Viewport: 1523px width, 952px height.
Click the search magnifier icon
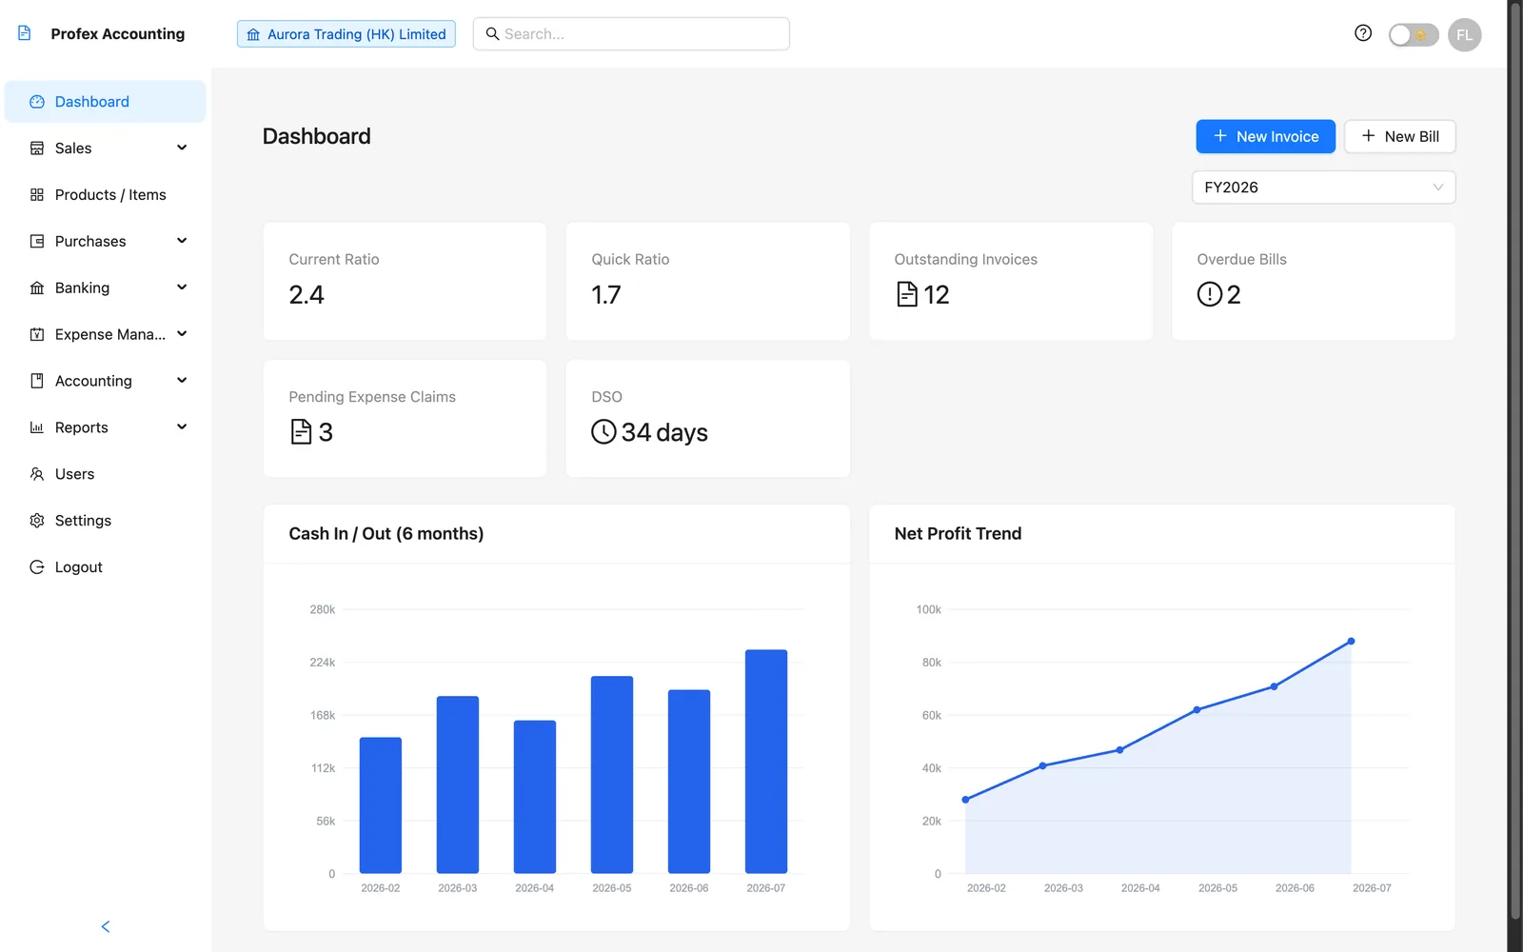[492, 34]
